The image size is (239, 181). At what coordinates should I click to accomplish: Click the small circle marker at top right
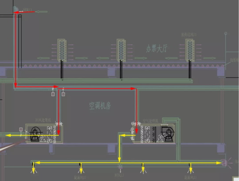pos(226,33)
